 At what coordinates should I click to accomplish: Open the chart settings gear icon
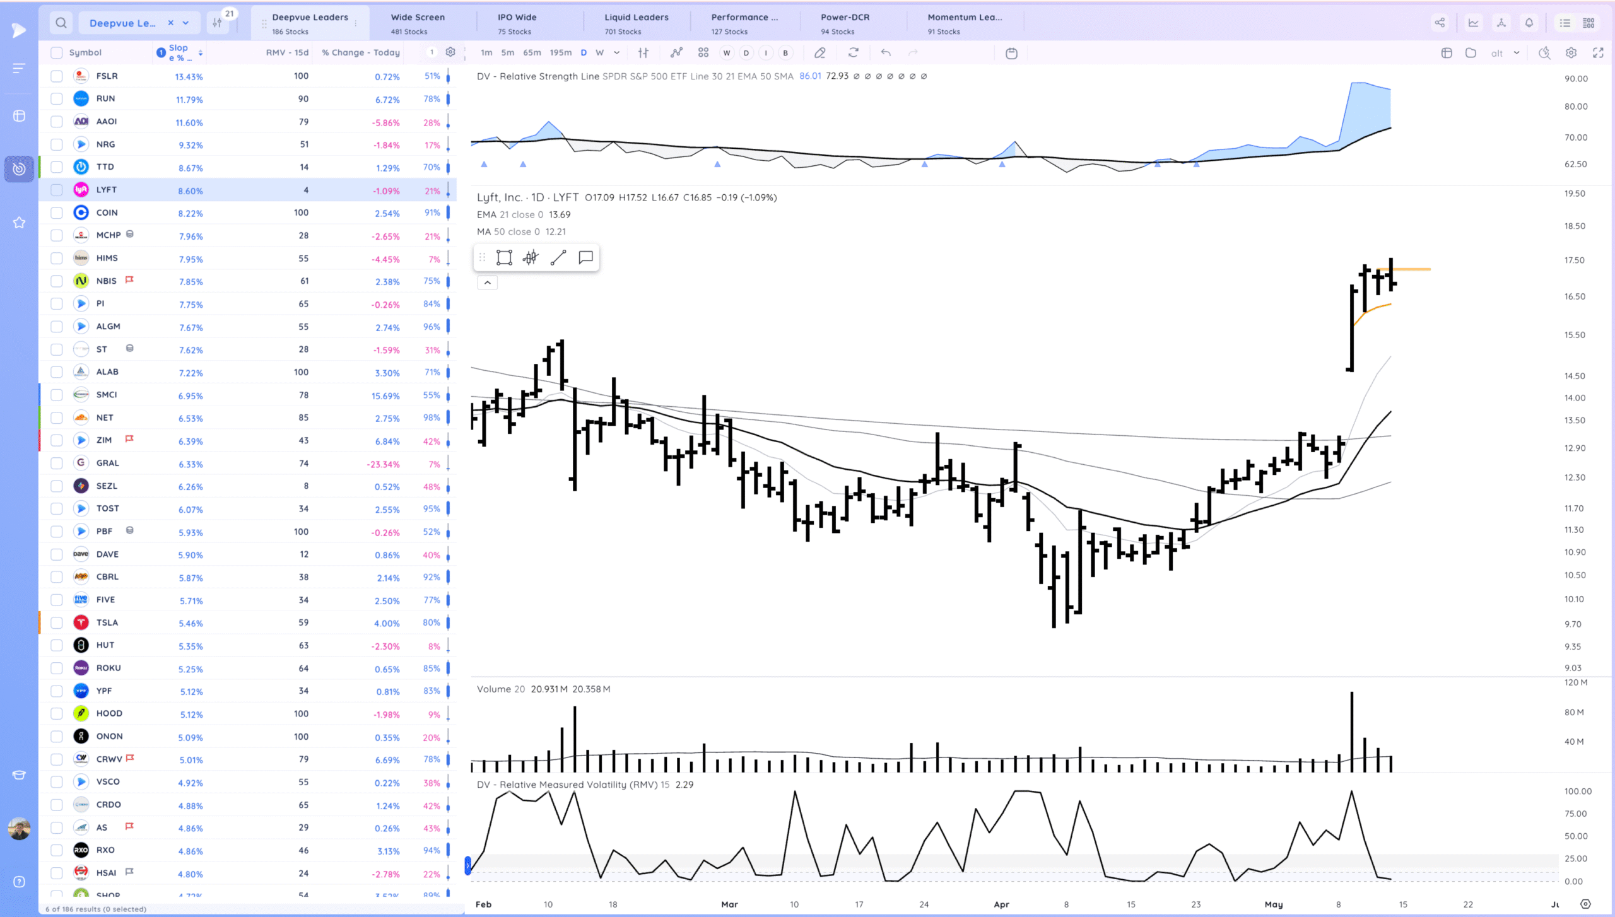tap(1571, 53)
